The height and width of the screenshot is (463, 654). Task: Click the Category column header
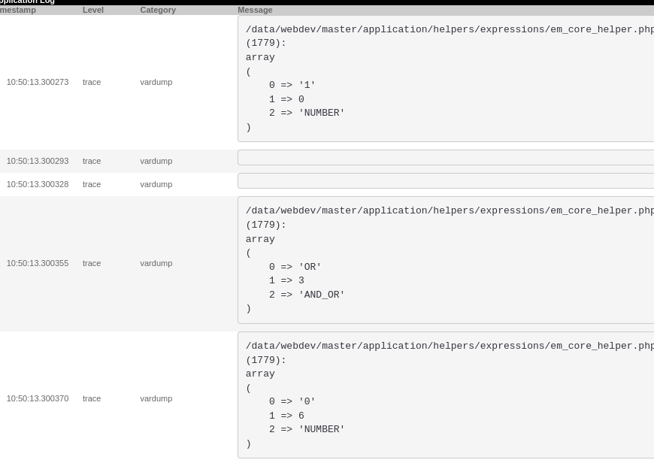pos(158,10)
